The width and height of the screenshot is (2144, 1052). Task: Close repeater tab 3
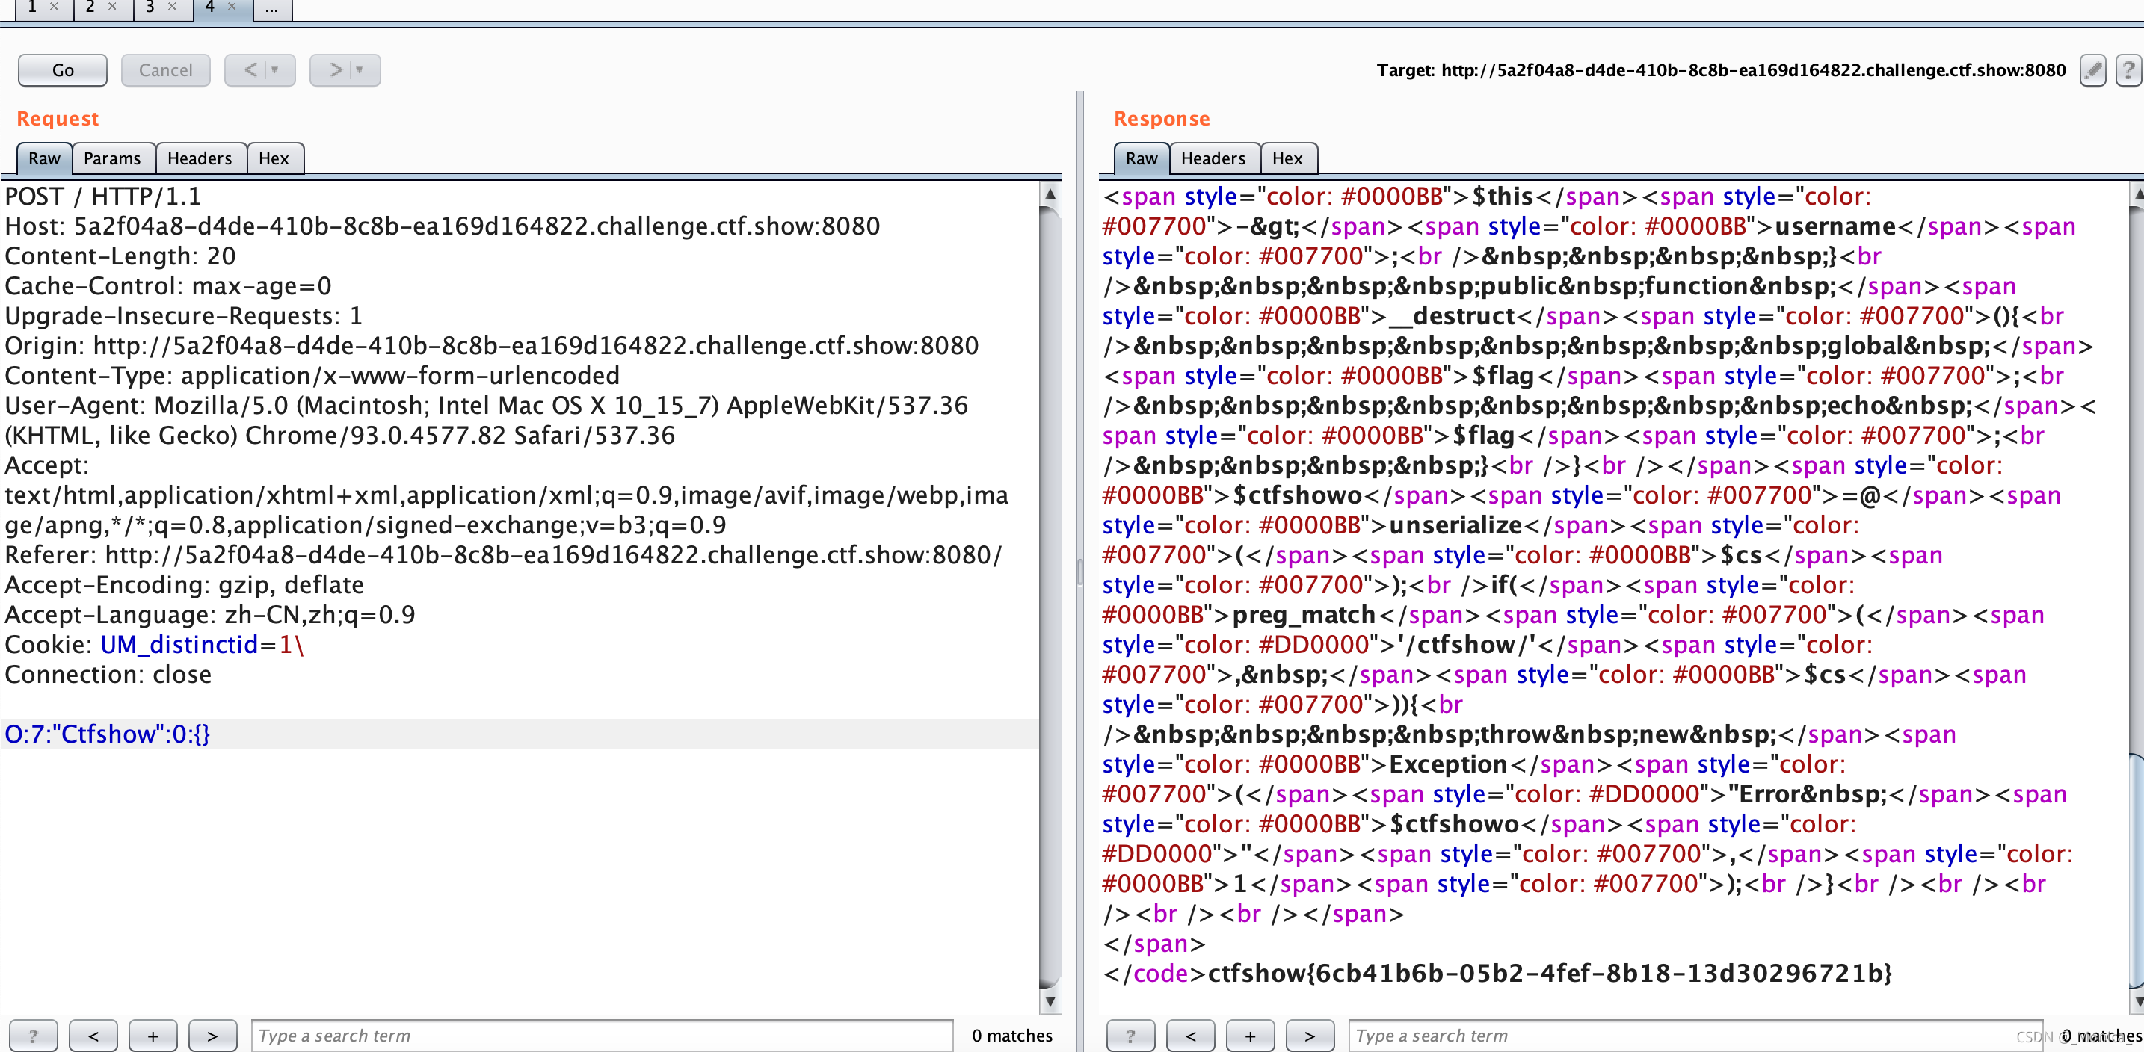pos(172,7)
